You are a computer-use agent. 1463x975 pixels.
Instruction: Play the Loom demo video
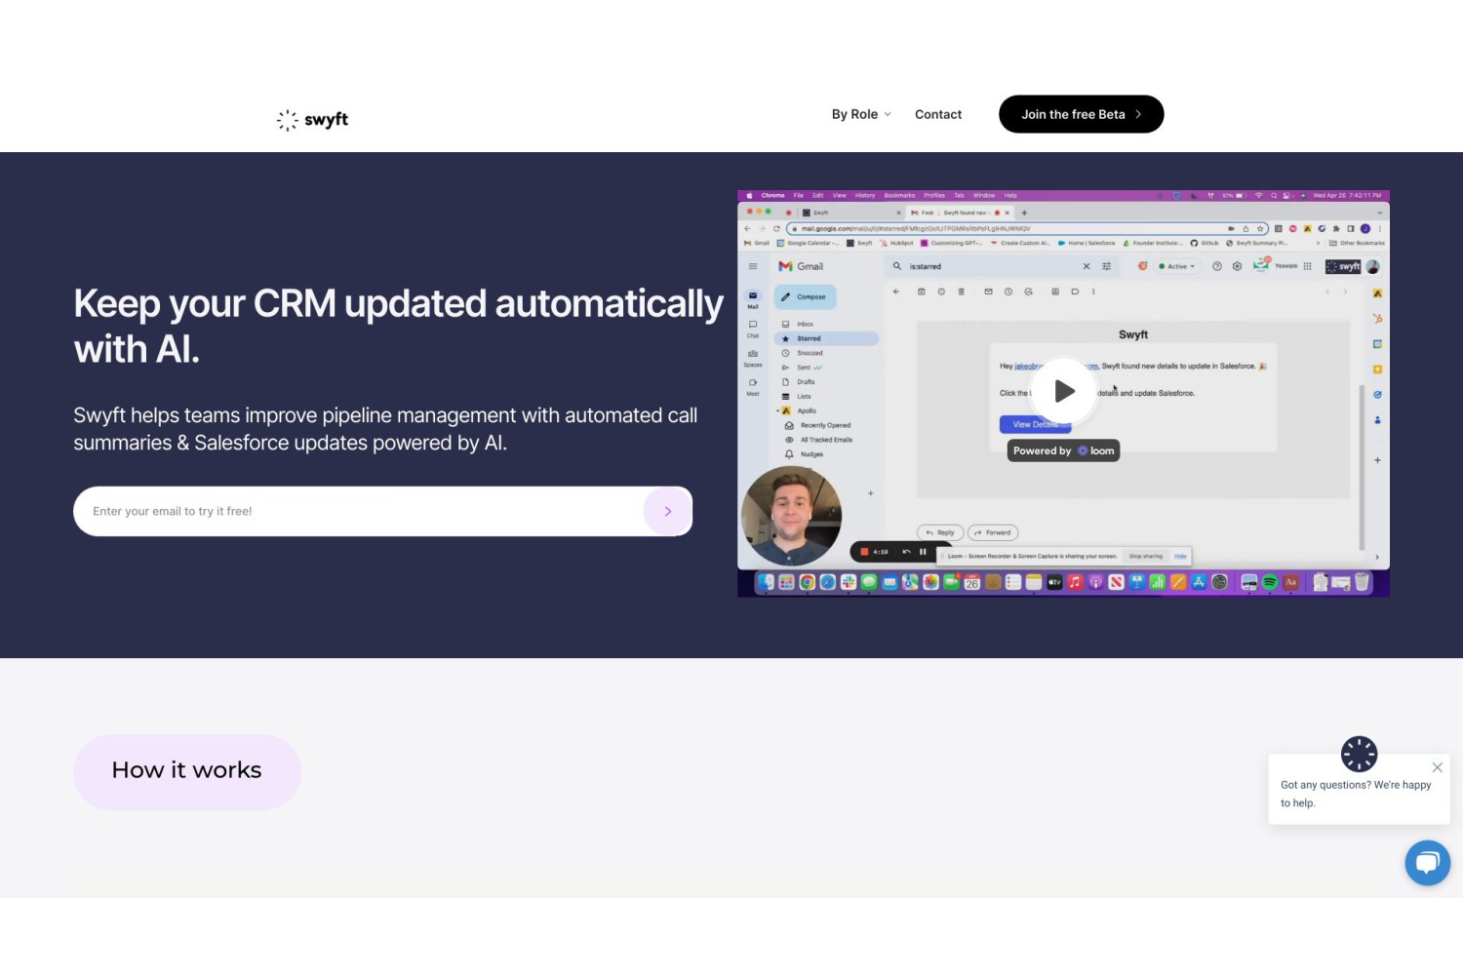[1064, 391]
